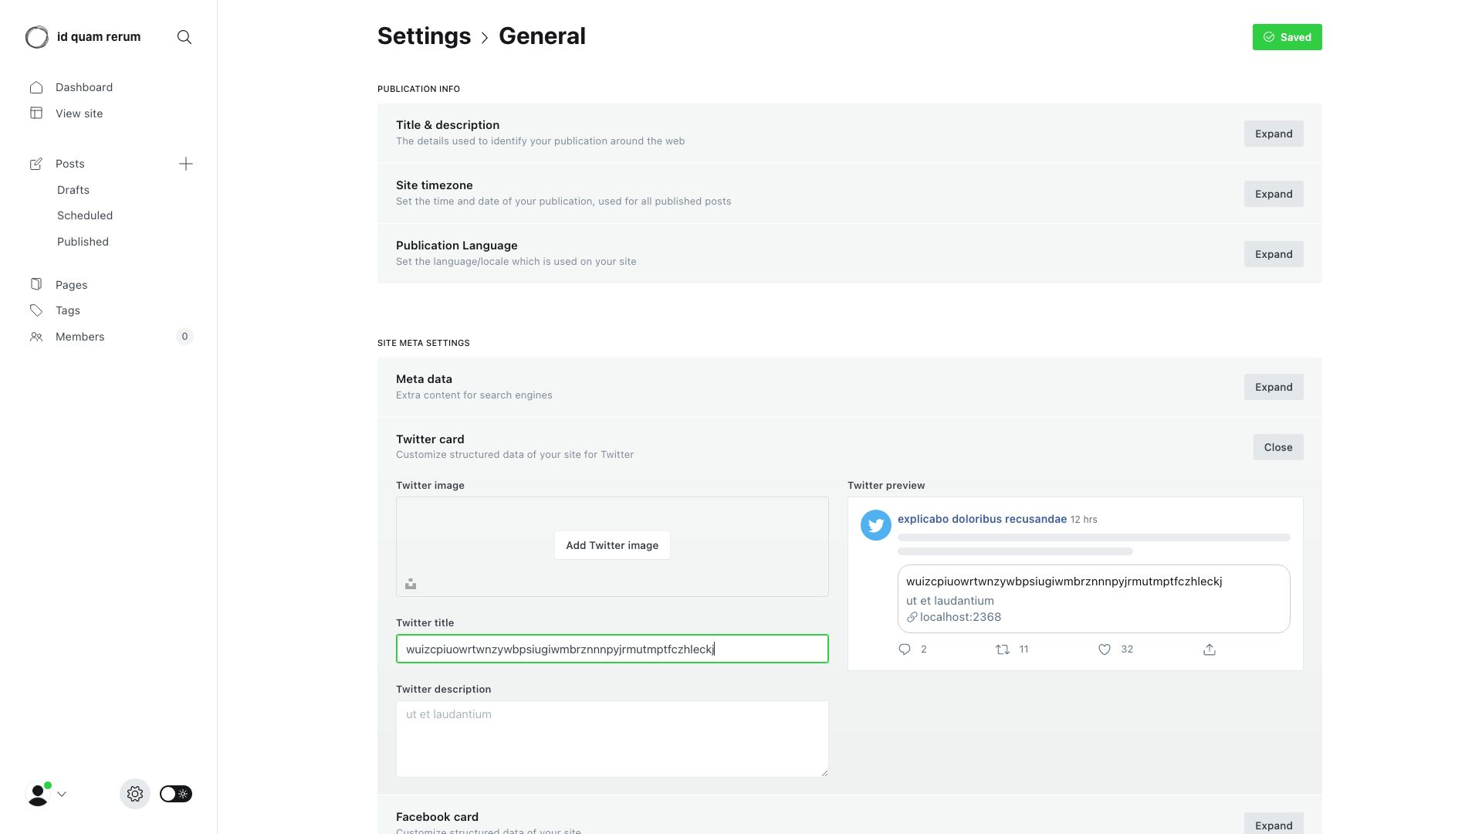
Task: Click the retweet icon in Twitter preview
Action: coord(1003,649)
